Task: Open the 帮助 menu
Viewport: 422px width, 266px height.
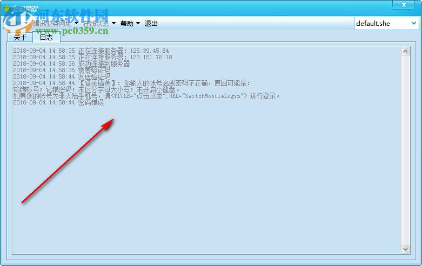Action: pyautogui.click(x=130, y=24)
